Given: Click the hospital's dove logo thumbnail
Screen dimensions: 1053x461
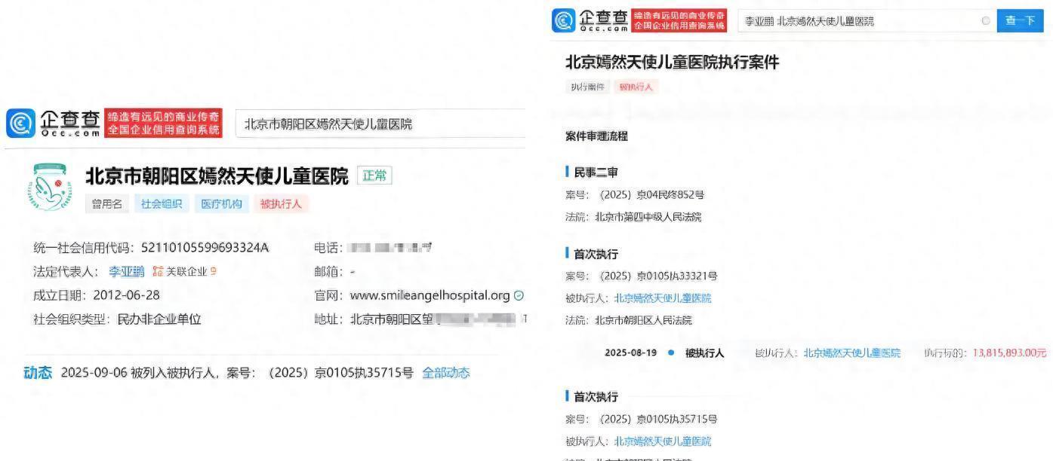Looking at the screenshot, I should [48, 188].
